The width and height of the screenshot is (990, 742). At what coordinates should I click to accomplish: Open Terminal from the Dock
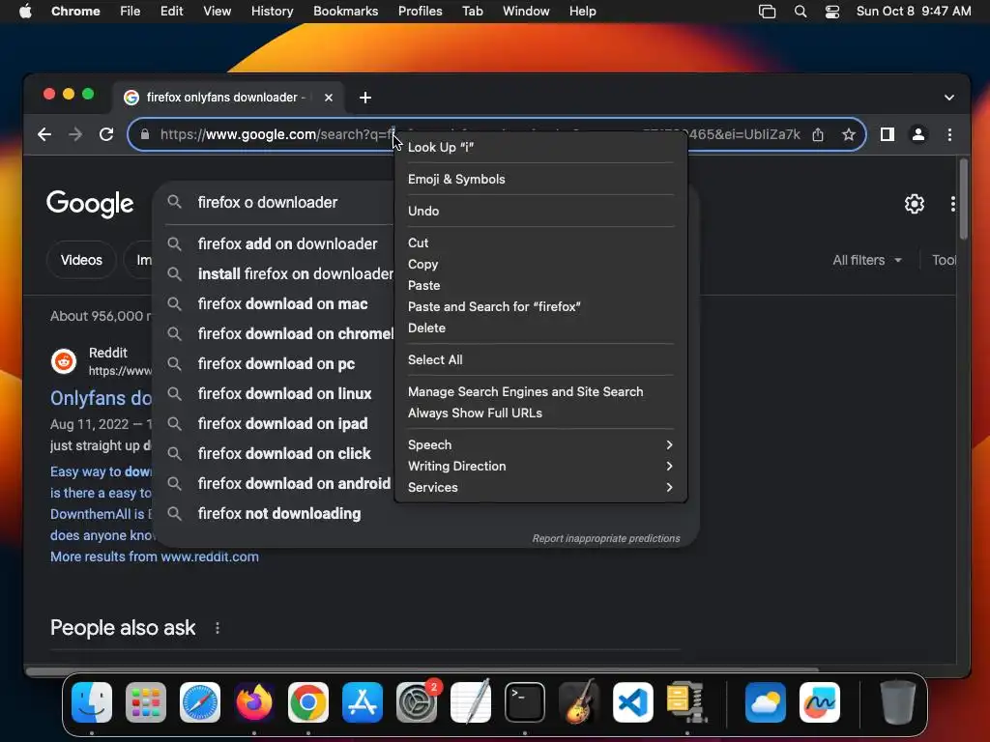(x=525, y=702)
